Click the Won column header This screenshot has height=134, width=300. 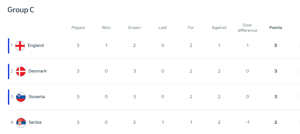click(106, 28)
